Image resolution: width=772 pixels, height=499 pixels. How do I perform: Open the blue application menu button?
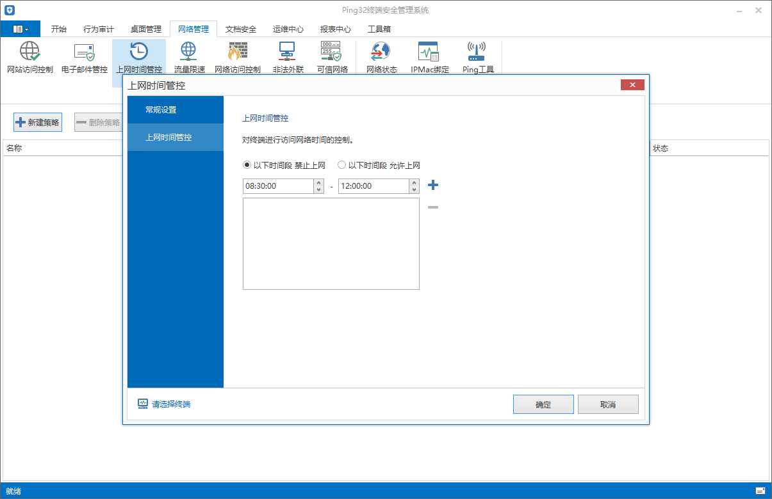pyautogui.click(x=21, y=29)
